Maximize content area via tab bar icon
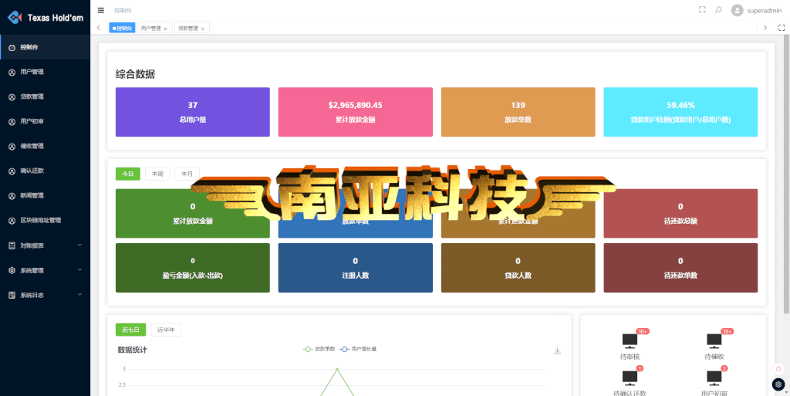The image size is (790, 396). [x=782, y=28]
